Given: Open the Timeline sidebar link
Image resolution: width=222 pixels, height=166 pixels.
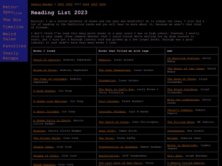Looking at the screenshot, I should [x=13, y=27].
